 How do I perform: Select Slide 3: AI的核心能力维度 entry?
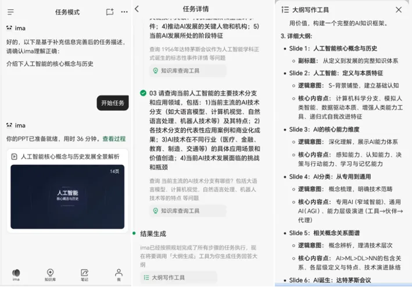(324, 129)
